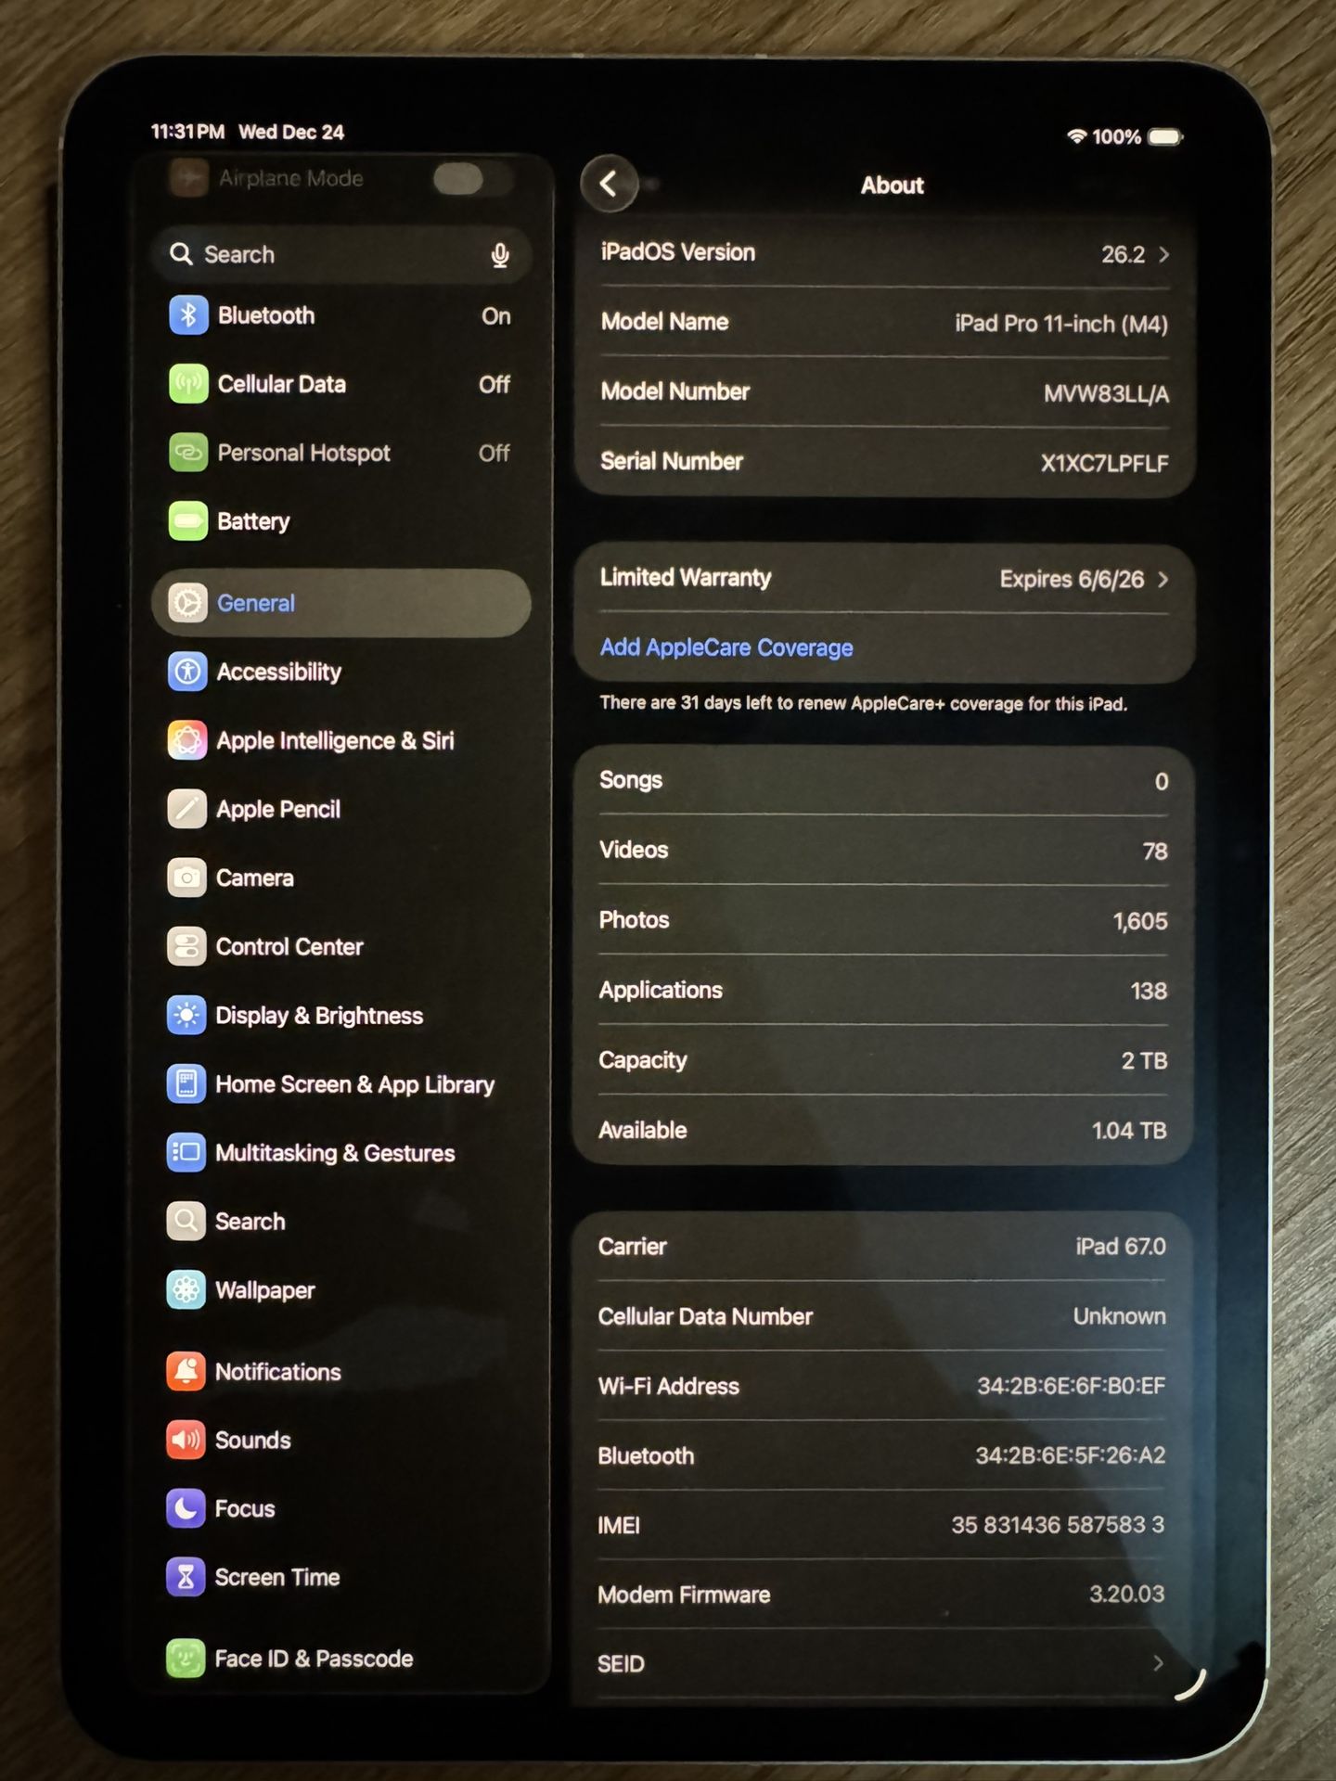This screenshot has width=1336, height=1781.
Task: Tap the Sounds speaker icon
Action: (x=186, y=1440)
